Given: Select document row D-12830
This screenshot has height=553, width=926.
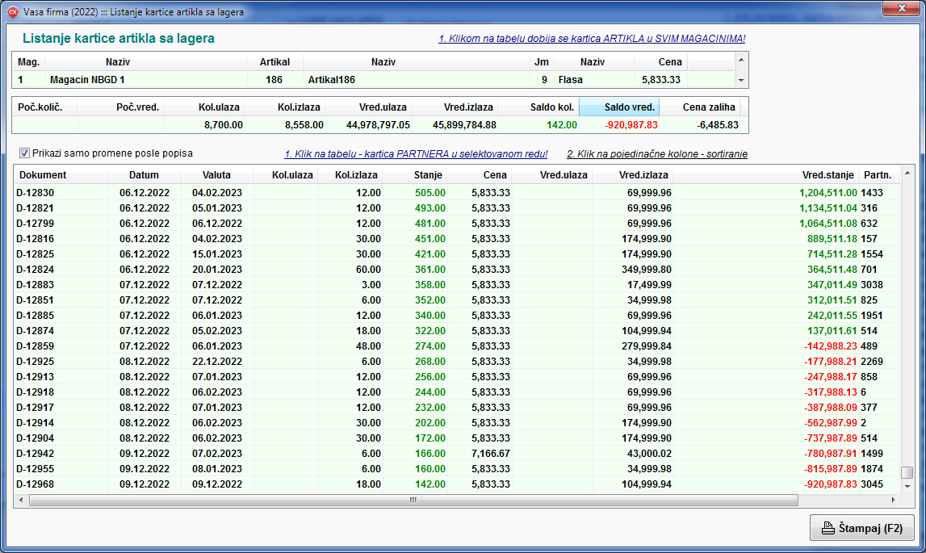Looking at the screenshot, I should 456,193.
